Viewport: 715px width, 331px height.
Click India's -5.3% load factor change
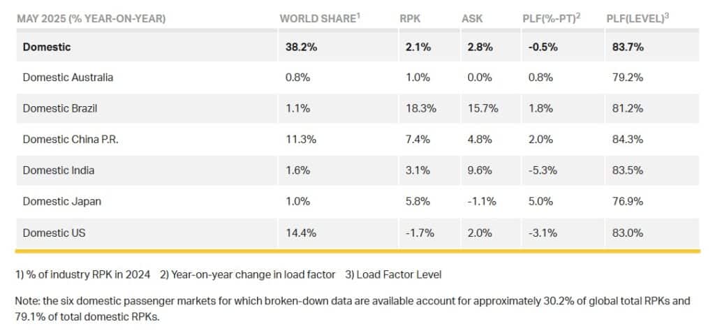pyautogui.click(x=543, y=170)
